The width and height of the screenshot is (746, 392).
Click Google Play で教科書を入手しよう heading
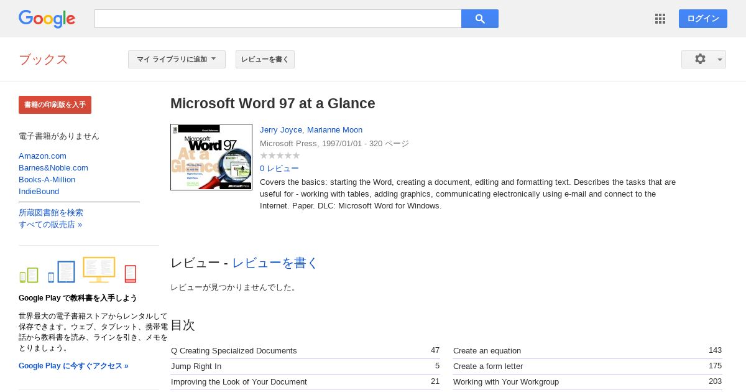[78, 298]
